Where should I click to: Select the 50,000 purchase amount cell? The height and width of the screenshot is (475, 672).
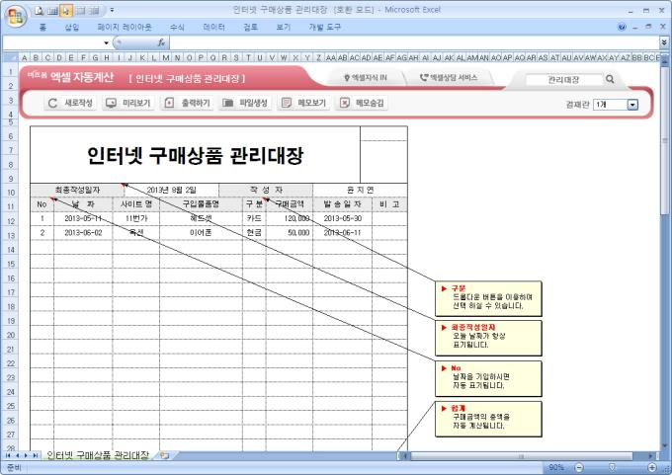coord(290,233)
